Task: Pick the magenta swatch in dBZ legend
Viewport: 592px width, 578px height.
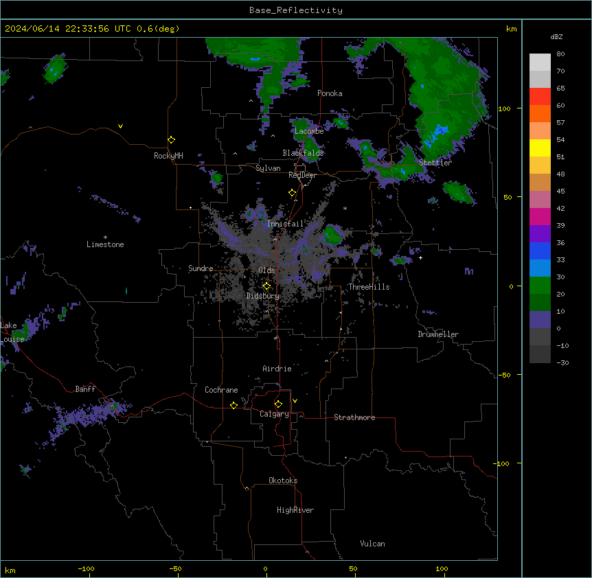Action: 540,216
